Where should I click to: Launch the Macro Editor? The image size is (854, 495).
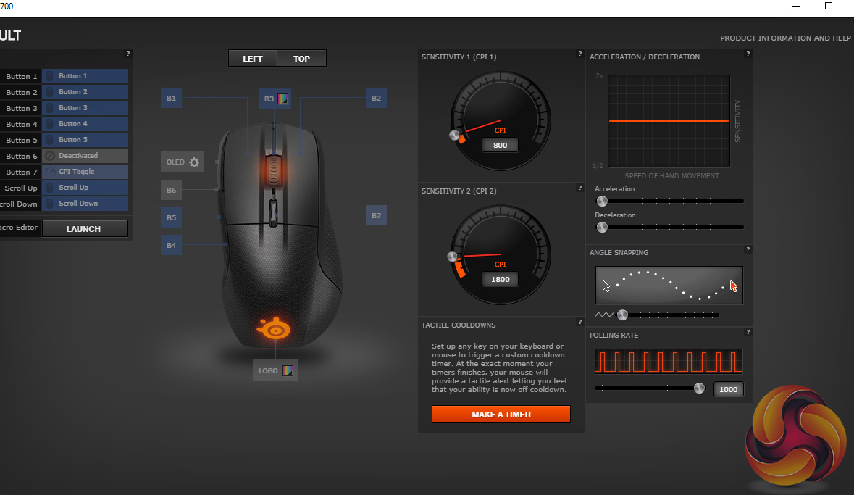[85, 229]
